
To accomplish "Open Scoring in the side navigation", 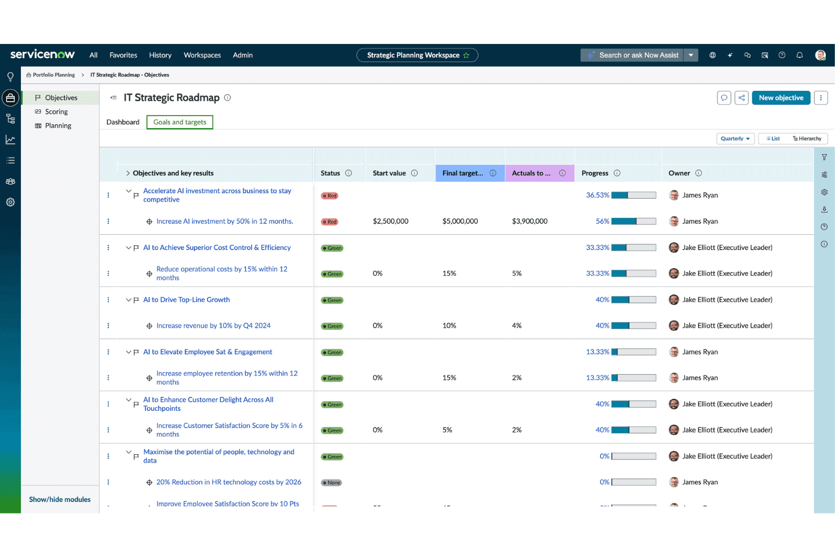I will tap(56, 112).
